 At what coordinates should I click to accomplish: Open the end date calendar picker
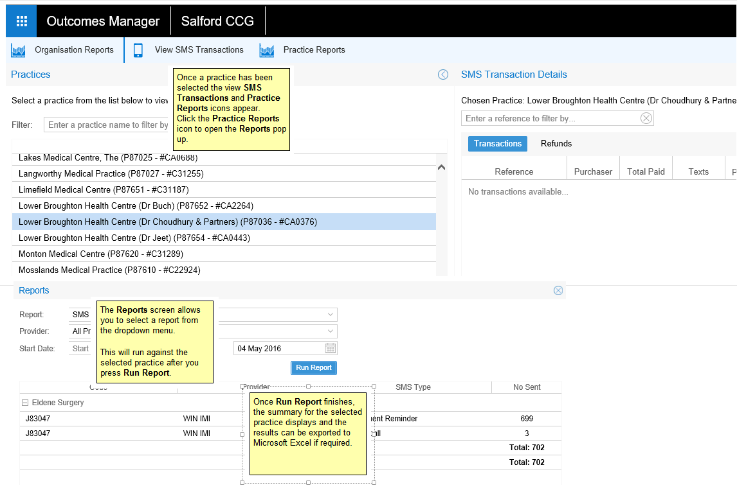[x=330, y=348]
